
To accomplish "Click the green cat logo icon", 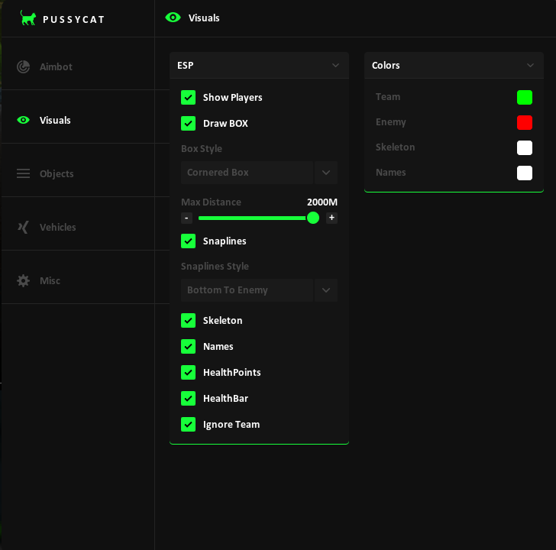I will (x=28, y=18).
